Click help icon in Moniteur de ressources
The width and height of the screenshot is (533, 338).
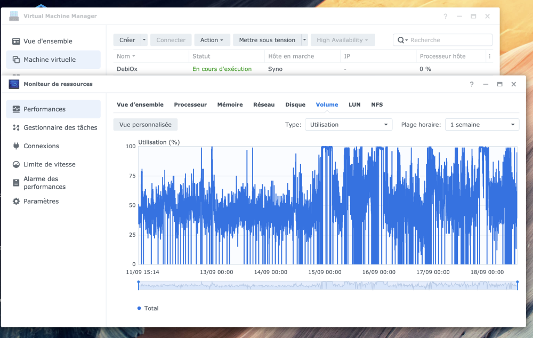pos(471,84)
